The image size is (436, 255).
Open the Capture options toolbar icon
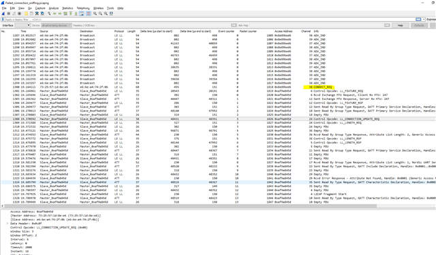[x=20, y=14]
